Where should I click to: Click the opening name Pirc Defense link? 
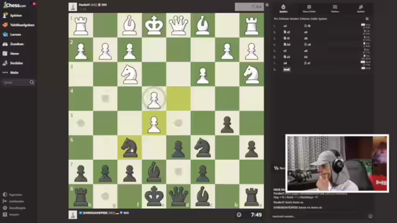[x=300, y=19]
